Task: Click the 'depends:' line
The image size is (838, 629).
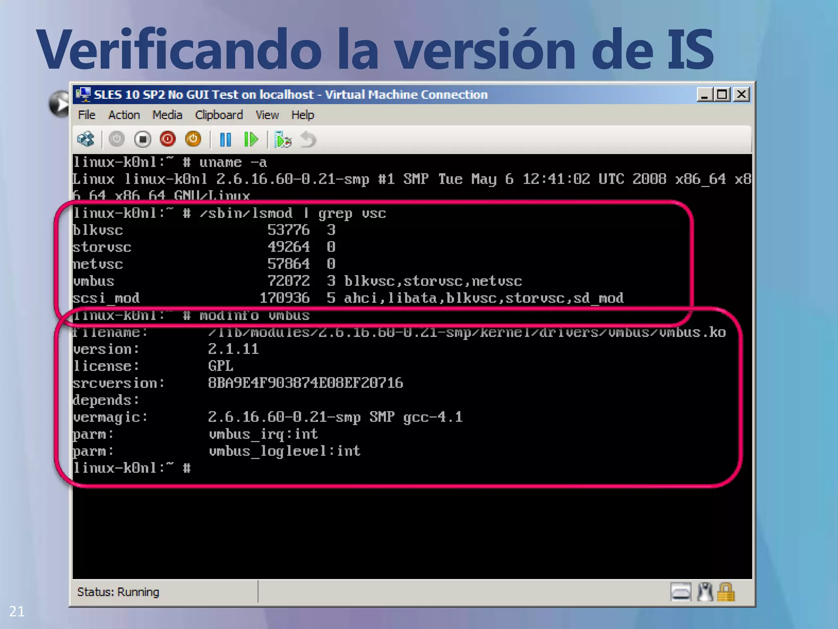Action: click(106, 400)
